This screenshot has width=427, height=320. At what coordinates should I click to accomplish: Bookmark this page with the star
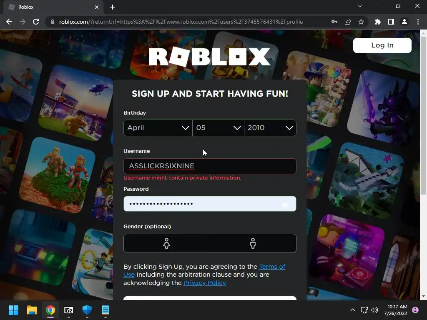[x=361, y=22]
